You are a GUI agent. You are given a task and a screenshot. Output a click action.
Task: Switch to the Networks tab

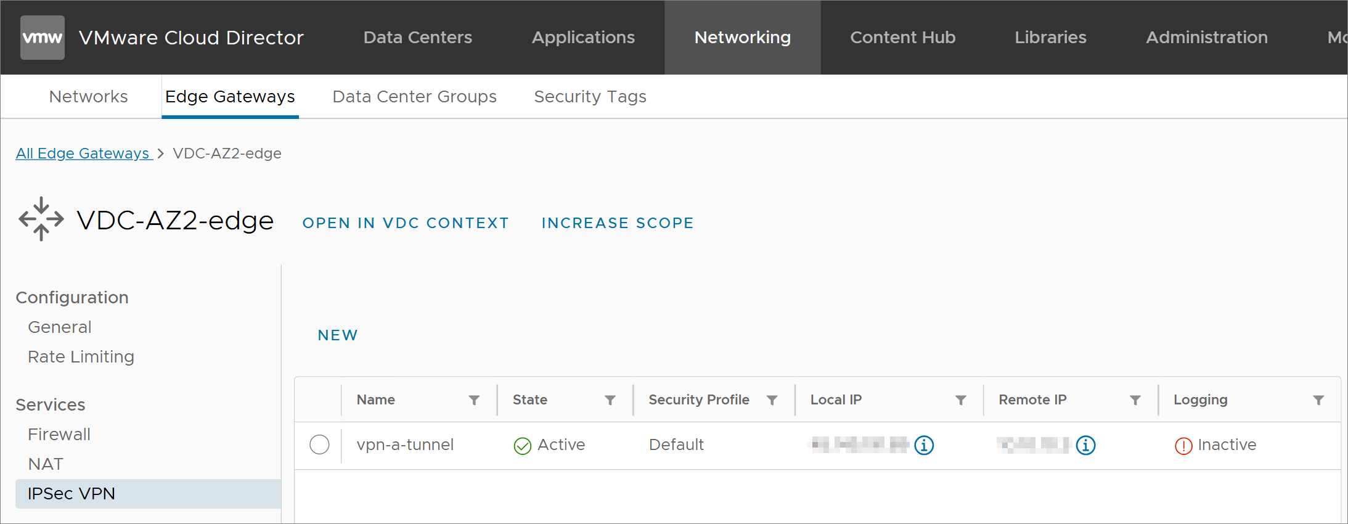tap(89, 97)
